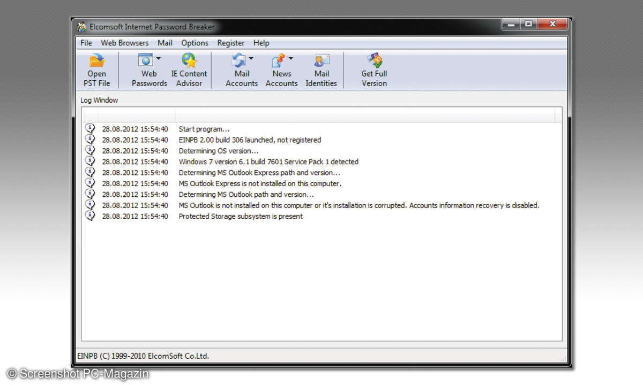The width and height of the screenshot is (643, 385).
Task: Click the date/time column header of the log
Action: pos(137,115)
